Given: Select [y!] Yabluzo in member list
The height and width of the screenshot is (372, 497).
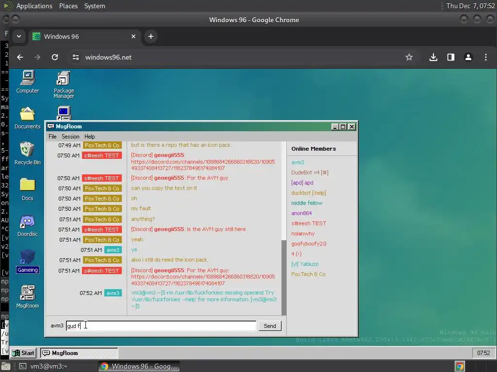Looking at the screenshot, I should pyautogui.click(x=305, y=264).
